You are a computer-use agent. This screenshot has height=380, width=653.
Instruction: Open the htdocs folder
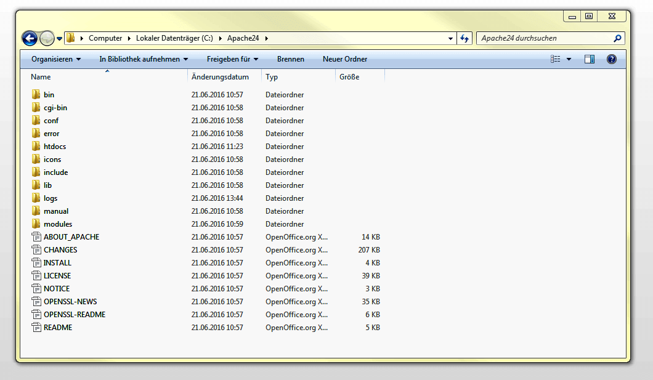tap(55, 146)
